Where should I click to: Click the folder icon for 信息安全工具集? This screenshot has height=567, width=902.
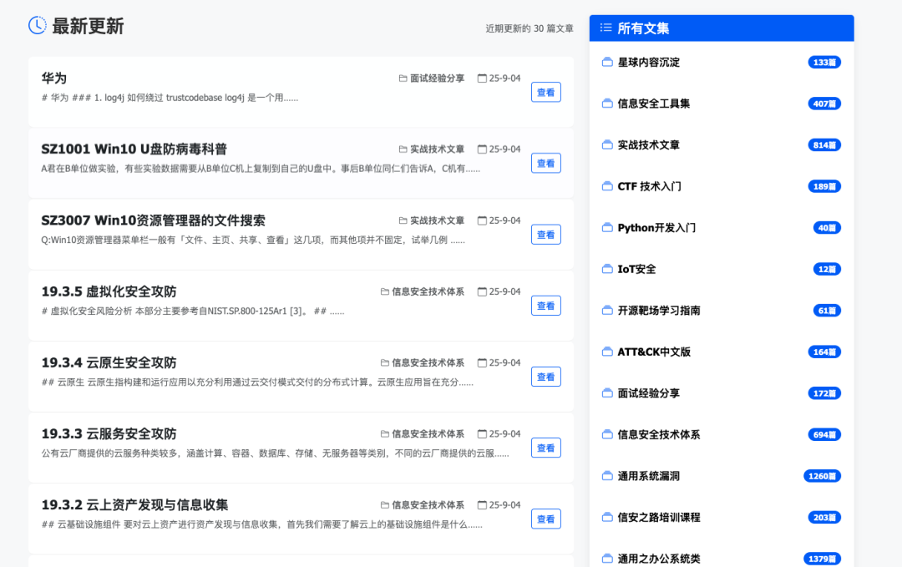[607, 104]
